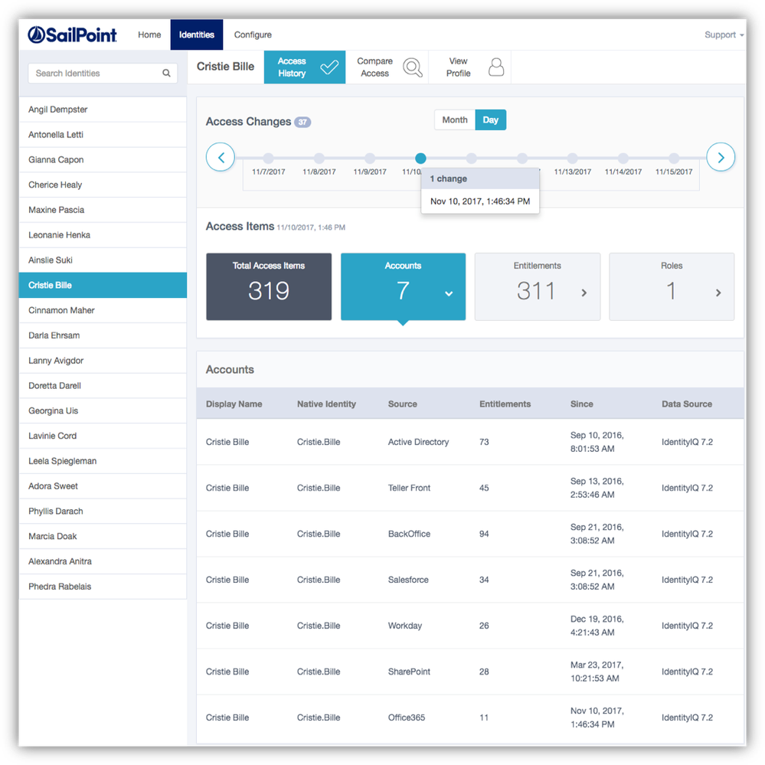Open the Support dropdown menu
Screen dimensions: 765x765
724,35
